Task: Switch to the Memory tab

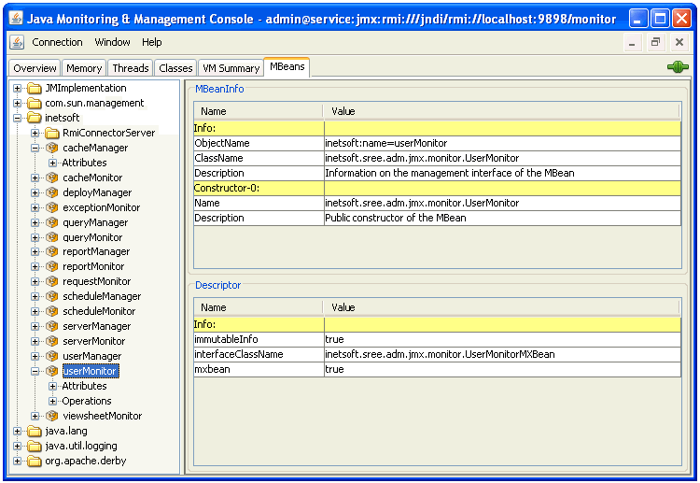Action: 84,68
